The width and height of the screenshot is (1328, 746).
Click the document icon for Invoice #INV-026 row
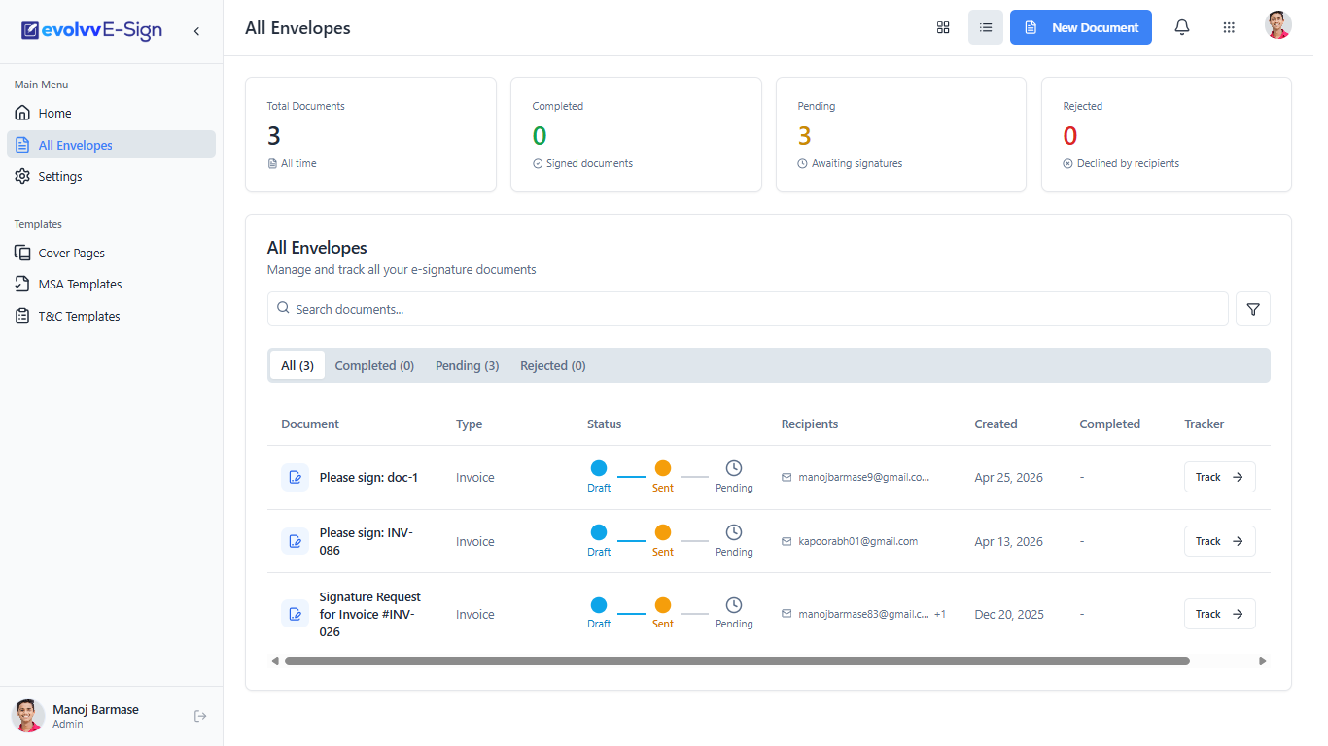click(x=295, y=614)
